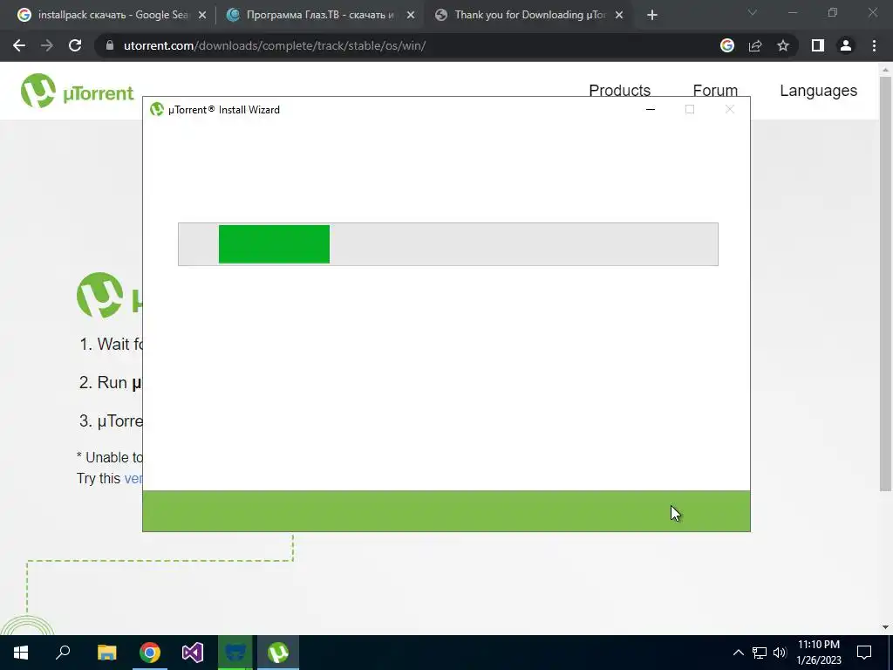This screenshot has width=893, height=670.
Task: Click the page vertical scrollbar
Action: 885,284
